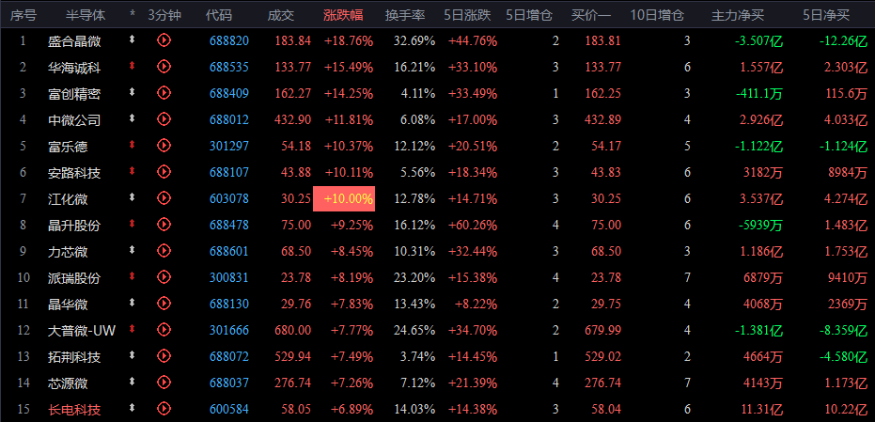This screenshot has width=875, height=422.
Task: Click the 5日净买 value -12.26亿
Action: click(844, 41)
